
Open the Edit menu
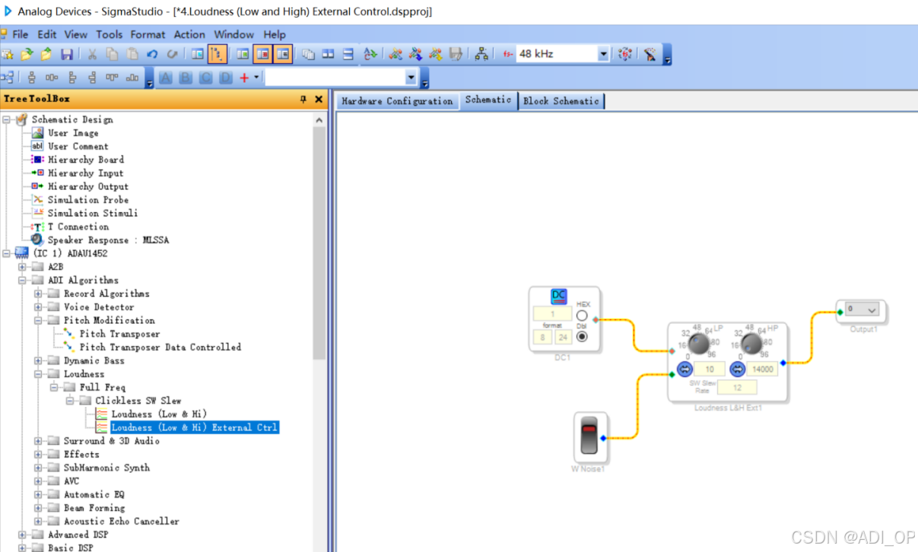pos(47,34)
